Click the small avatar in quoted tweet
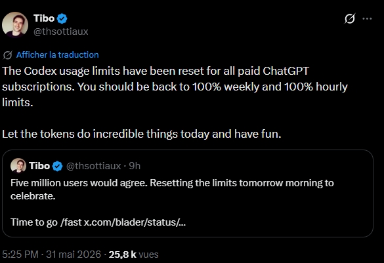Viewport: 384px width, 263px height. pyautogui.click(x=18, y=166)
